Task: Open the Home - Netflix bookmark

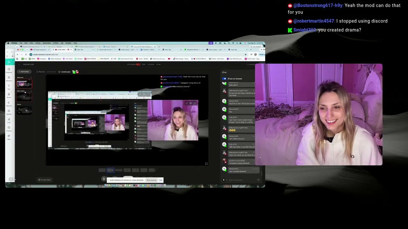Action: tap(142, 59)
